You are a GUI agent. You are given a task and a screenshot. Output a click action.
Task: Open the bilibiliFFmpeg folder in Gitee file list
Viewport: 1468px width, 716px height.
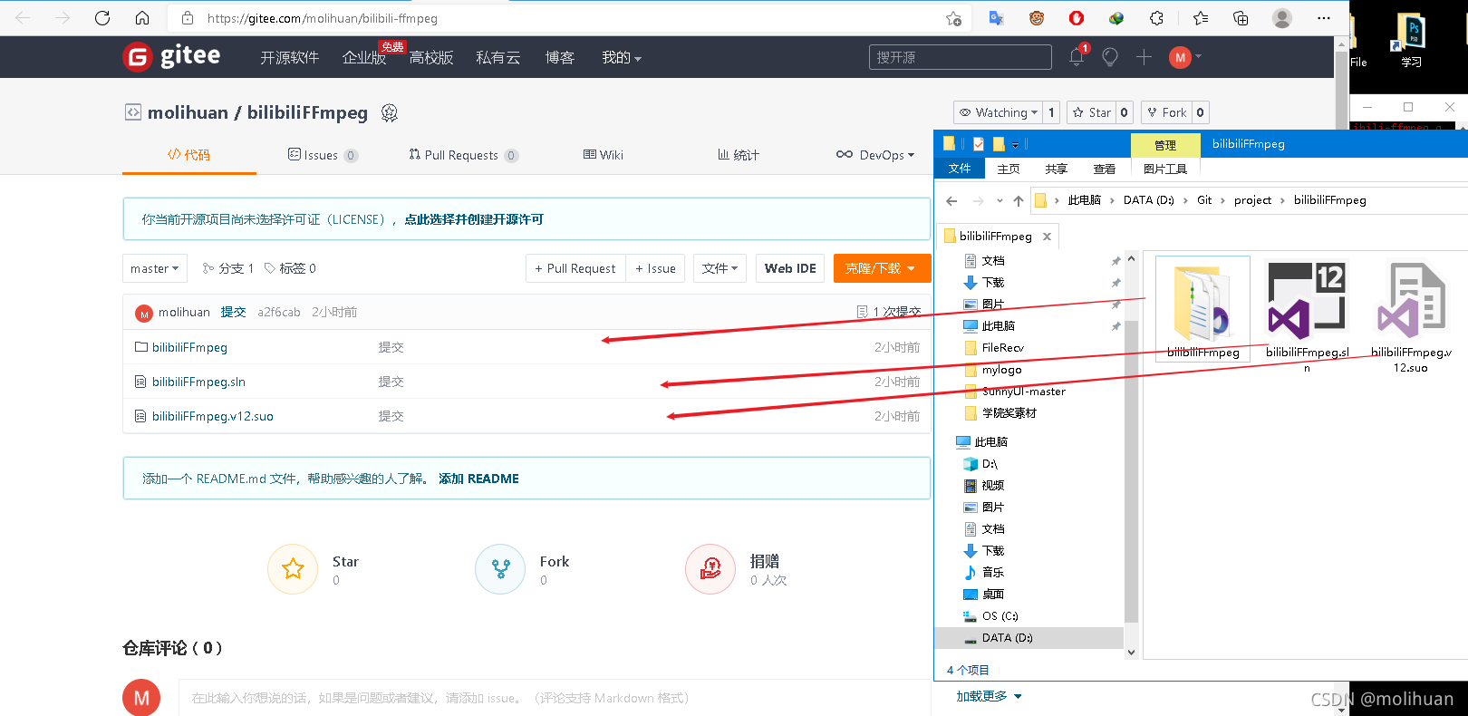pyautogui.click(x=189, y=347)
